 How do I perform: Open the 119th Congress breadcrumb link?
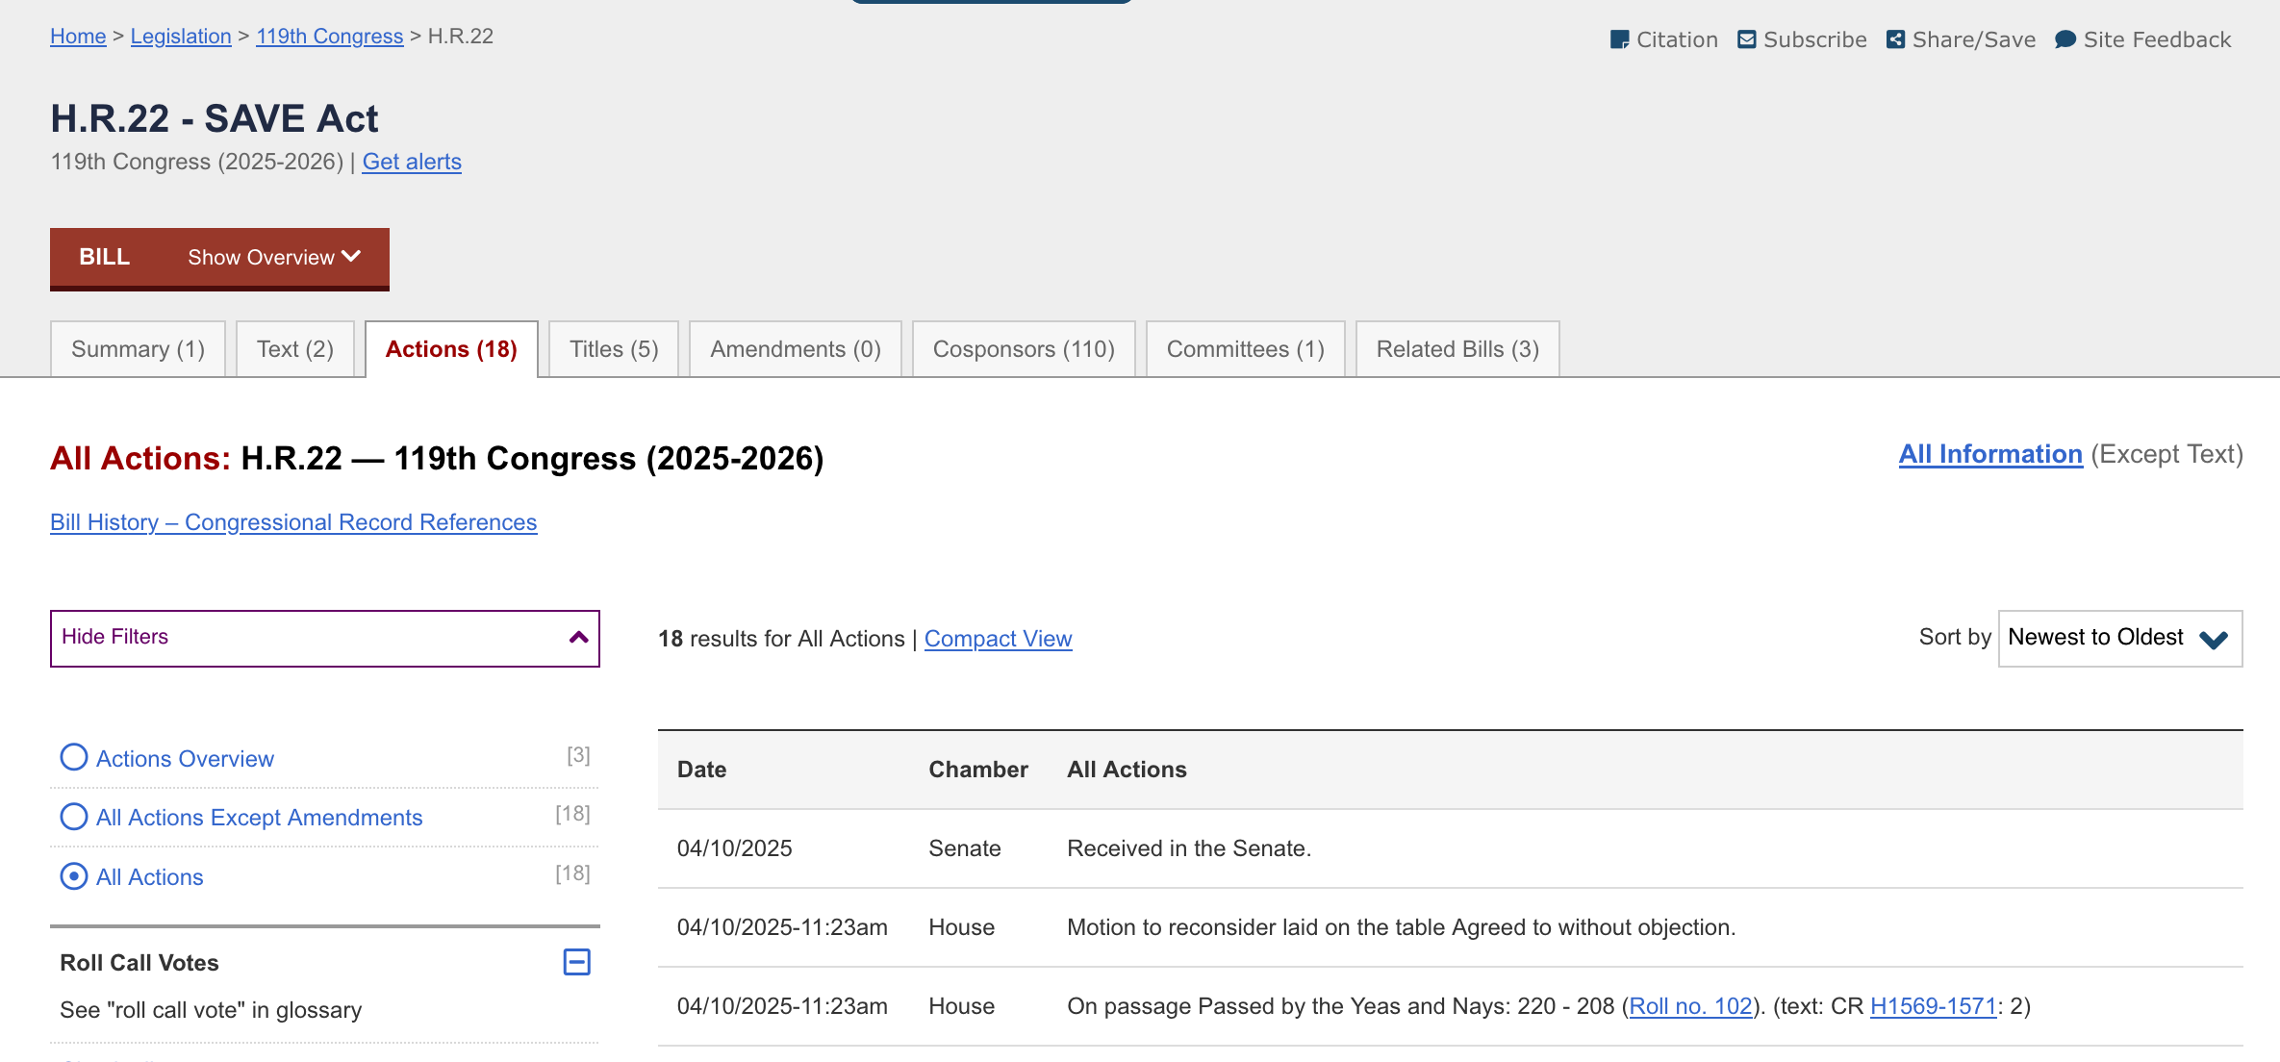click(329, 37)
